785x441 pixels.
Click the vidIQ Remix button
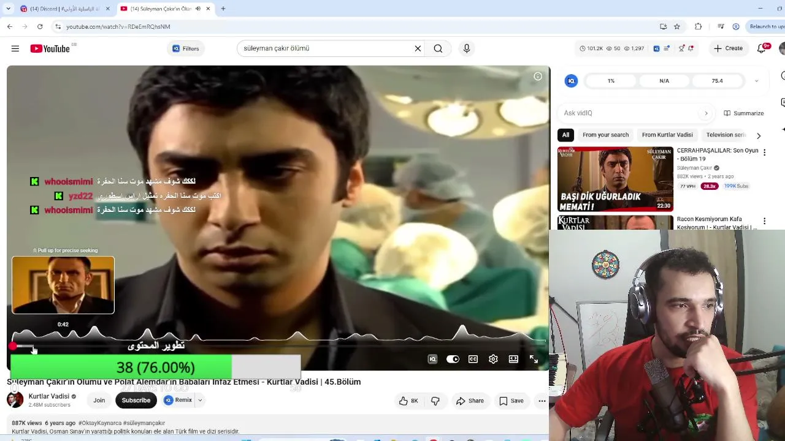tap(178, 401)
